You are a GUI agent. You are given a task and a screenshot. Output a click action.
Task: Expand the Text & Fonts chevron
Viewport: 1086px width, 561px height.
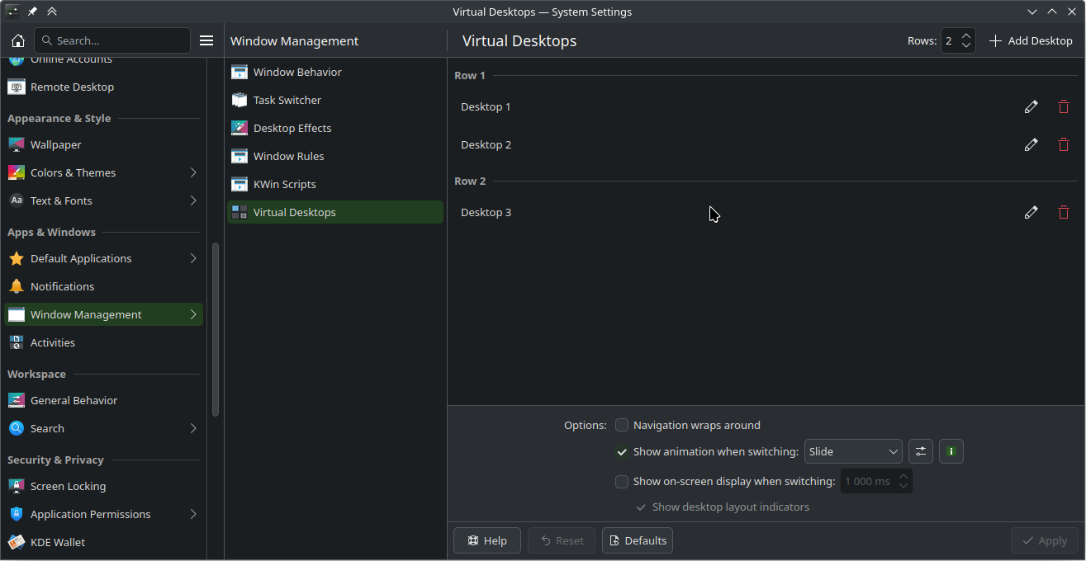193,200
